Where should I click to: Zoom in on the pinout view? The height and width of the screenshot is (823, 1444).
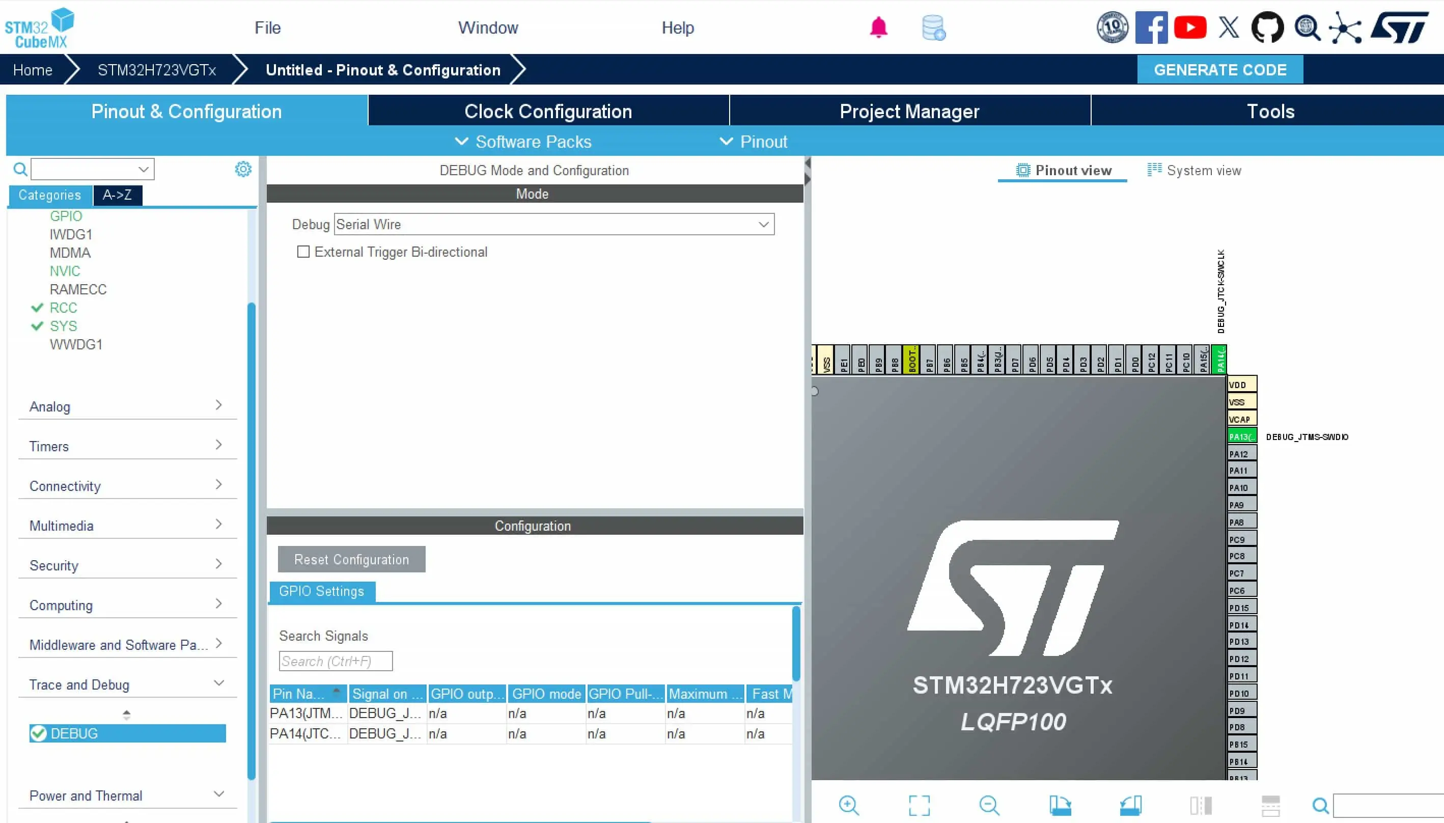pyautogui.click(x=849, y=805)
